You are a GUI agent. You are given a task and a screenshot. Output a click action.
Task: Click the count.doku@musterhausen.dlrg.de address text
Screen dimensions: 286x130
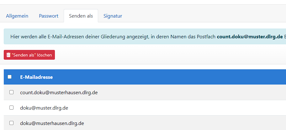pyautogui.click(x=59, y=93)
